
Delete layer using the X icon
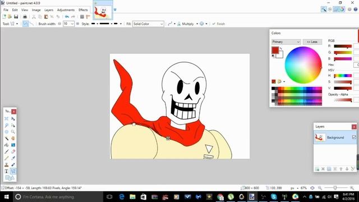click(x=323, y=169)
